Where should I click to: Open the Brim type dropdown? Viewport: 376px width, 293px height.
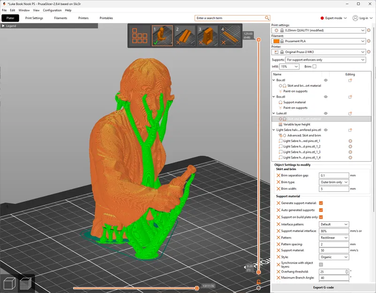(x=334, y=182)
